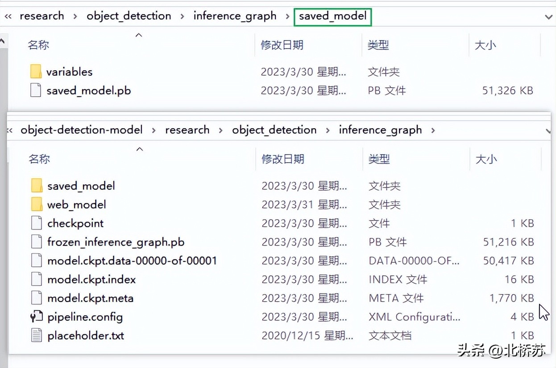This screenshot has height=368, width=556.
Task: Sort files by the 名称 column header
Action: 38,45
